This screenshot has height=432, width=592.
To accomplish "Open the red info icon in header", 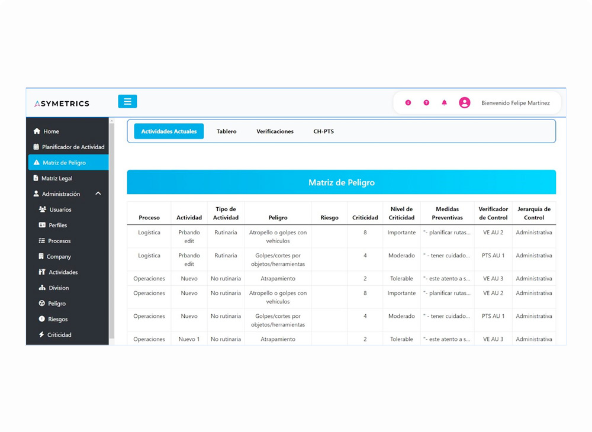I will pyautogui.click(x=408, y=103).
